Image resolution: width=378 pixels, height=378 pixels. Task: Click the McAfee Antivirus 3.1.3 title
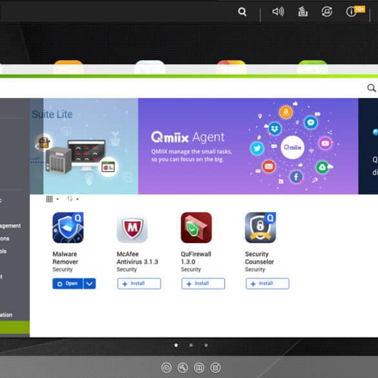pyautogui.click(x=137, y=258)
